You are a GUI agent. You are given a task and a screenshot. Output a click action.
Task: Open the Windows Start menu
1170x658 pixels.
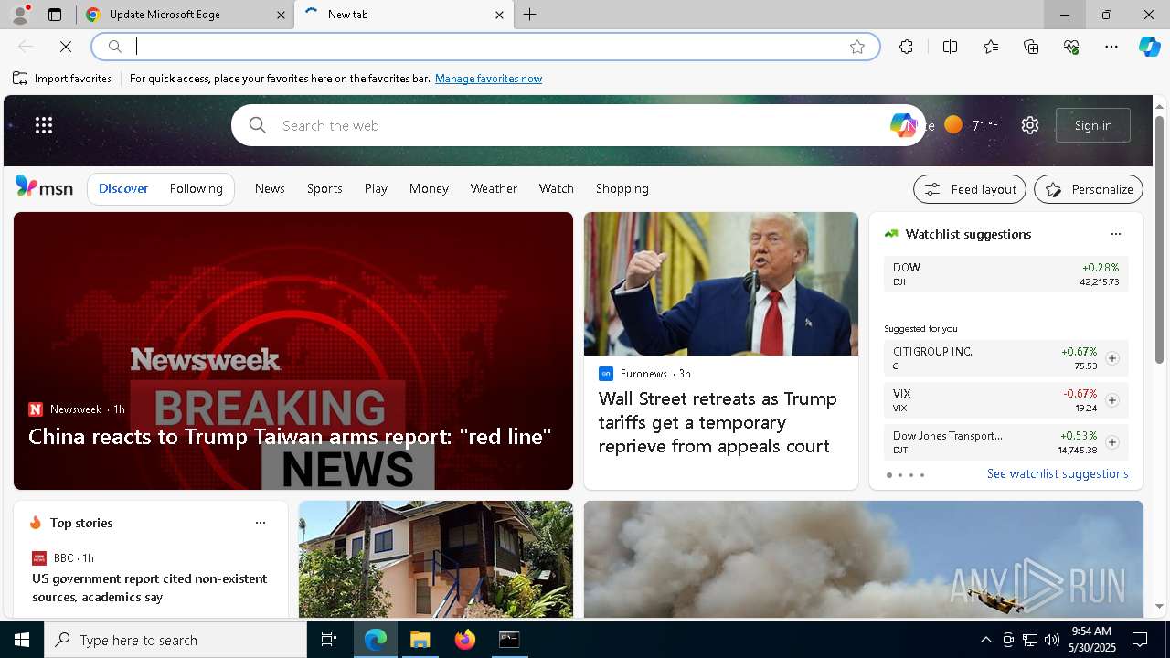22,640
